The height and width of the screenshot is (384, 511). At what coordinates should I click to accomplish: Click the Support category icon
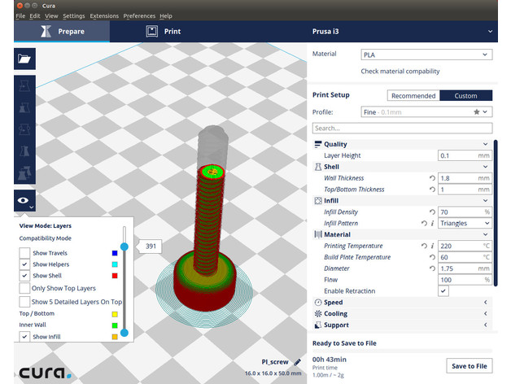[318, 325]
